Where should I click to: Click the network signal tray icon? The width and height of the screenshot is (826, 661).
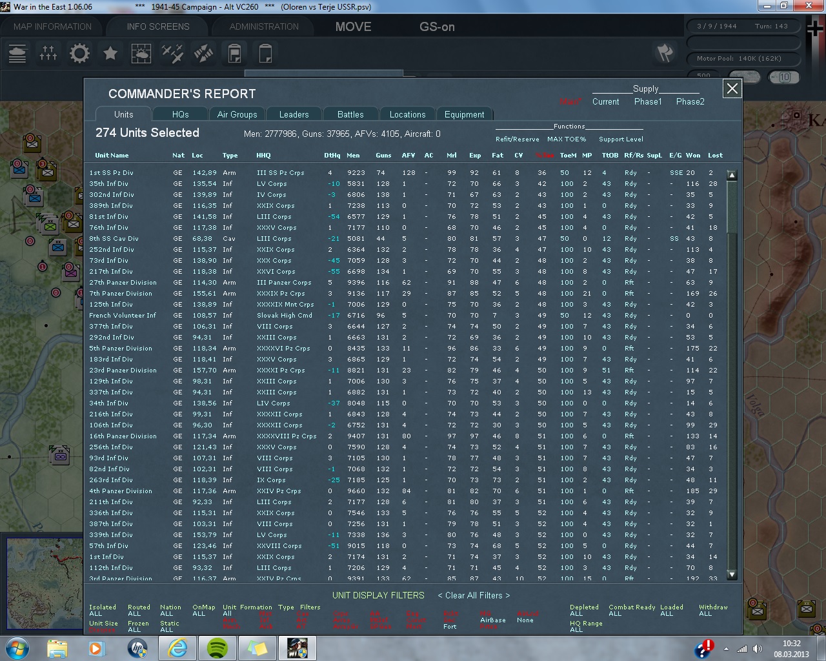tap(742, 649)
